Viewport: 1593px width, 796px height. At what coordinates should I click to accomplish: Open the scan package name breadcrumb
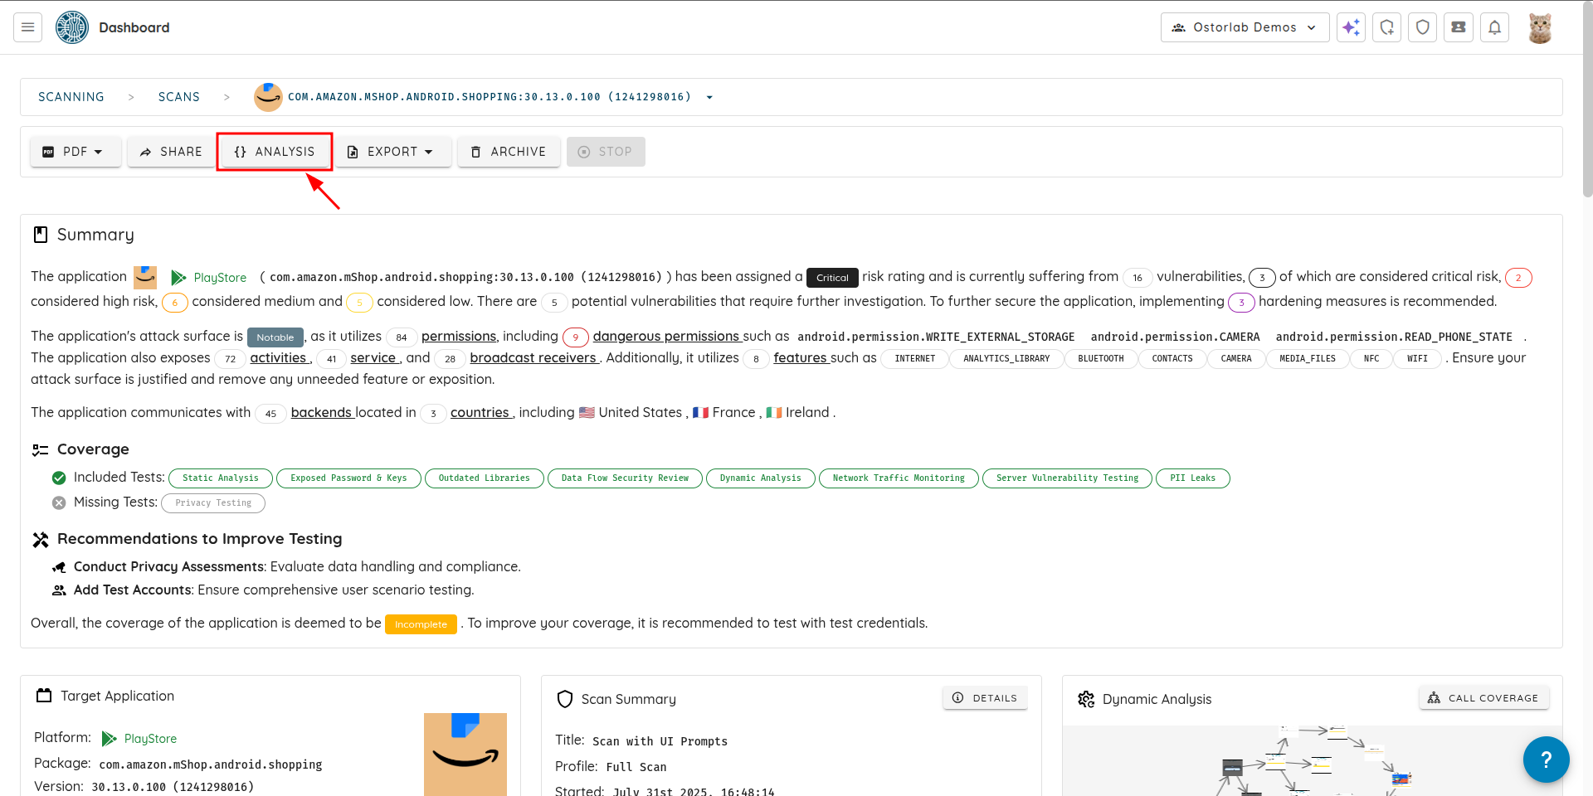490,97
